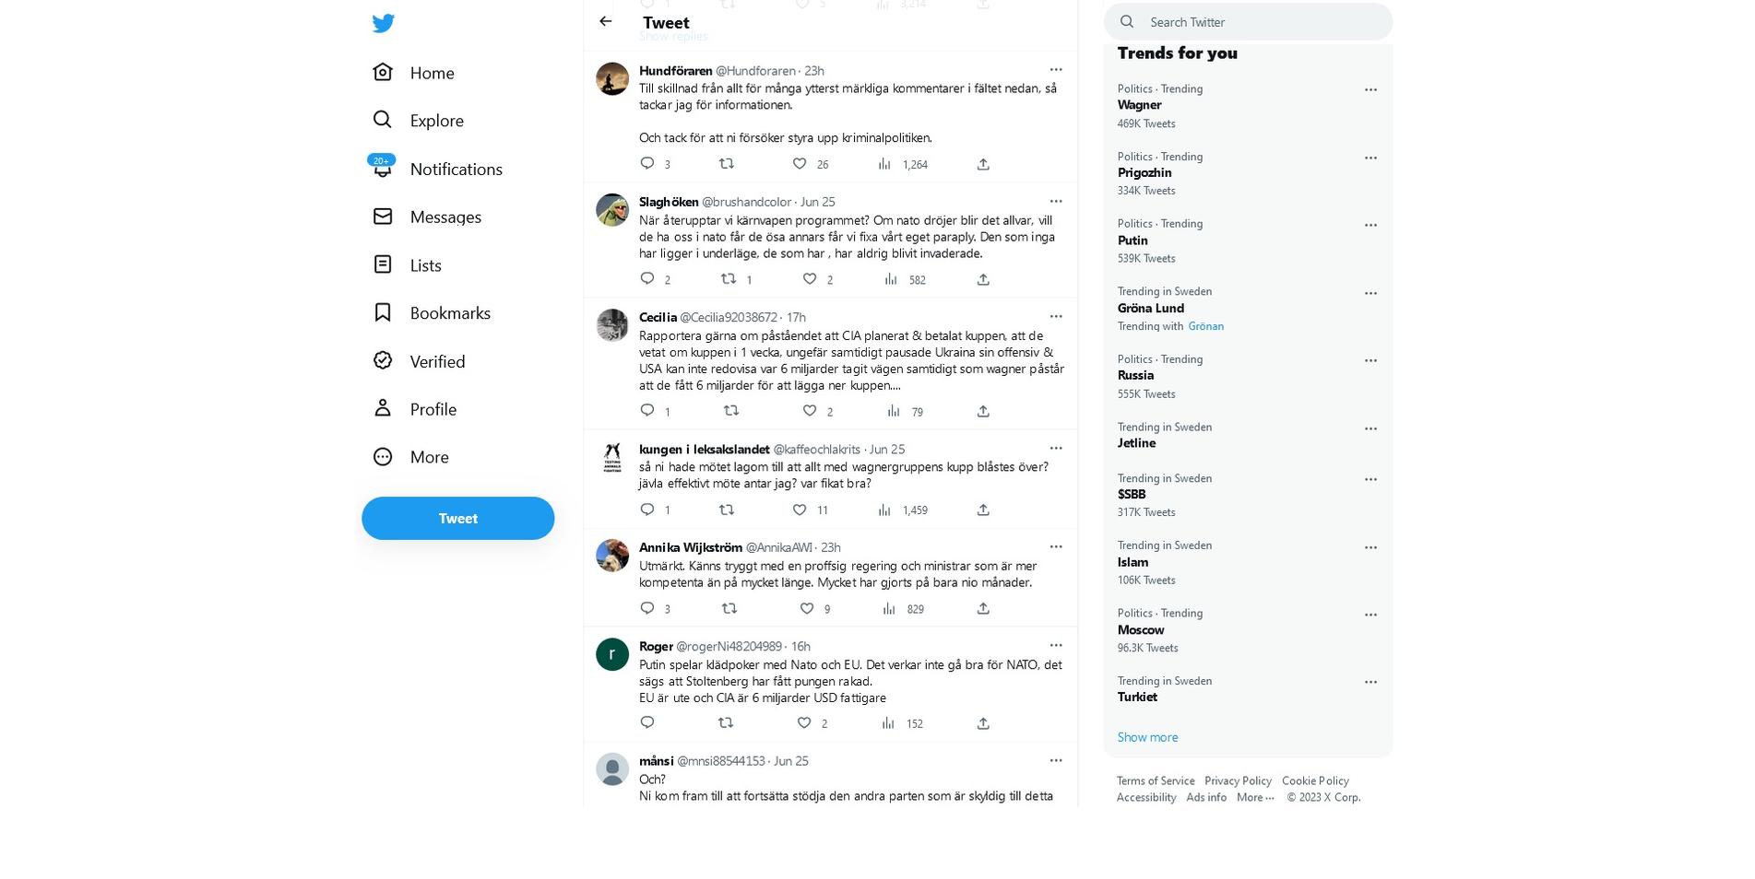Click the Twitter bird logo
This screenshot has width=1755, height=879.
pyautogui.click(x=384, y=23)
